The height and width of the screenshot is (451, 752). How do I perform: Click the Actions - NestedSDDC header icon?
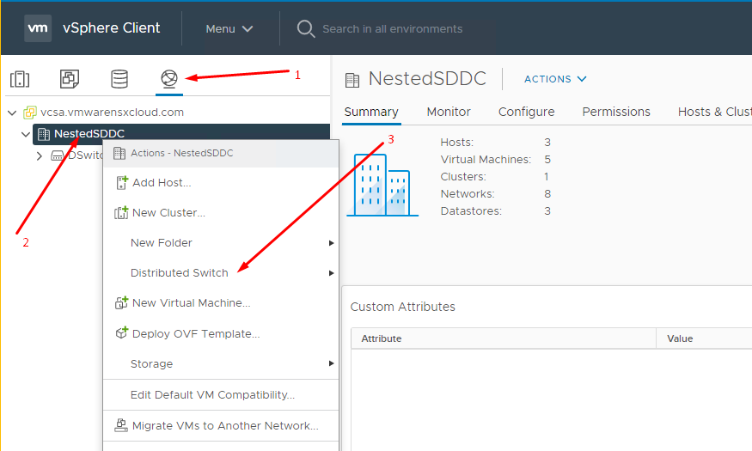(119, 154)
